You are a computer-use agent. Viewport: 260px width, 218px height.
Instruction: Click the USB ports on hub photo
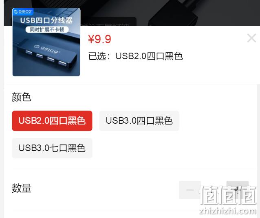(45, 58)
